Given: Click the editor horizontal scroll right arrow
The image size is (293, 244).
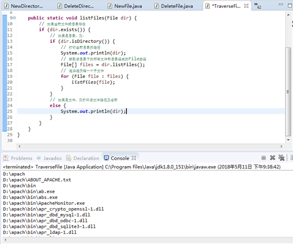Looking at the screenshot, I should point(281,147).
